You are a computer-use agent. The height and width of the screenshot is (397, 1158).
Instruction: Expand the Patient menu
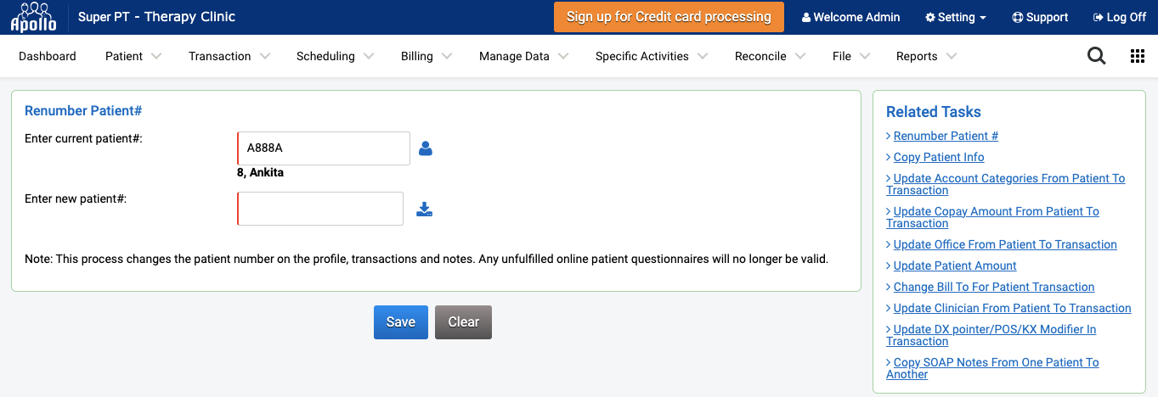(x=133, y=56)
